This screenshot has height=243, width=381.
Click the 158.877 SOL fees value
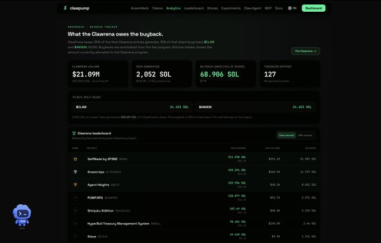click(x=237, y=196)
